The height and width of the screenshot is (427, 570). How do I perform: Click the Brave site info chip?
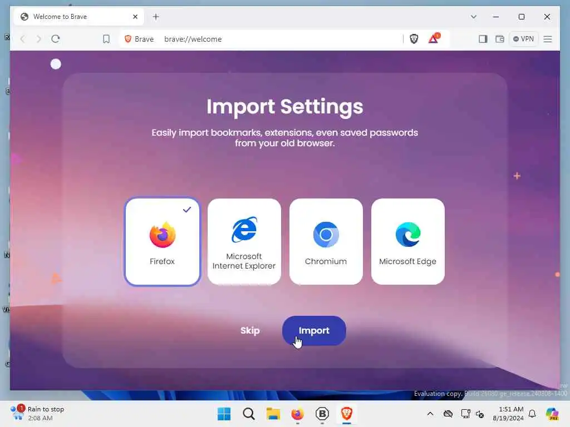tap(139, 39)
